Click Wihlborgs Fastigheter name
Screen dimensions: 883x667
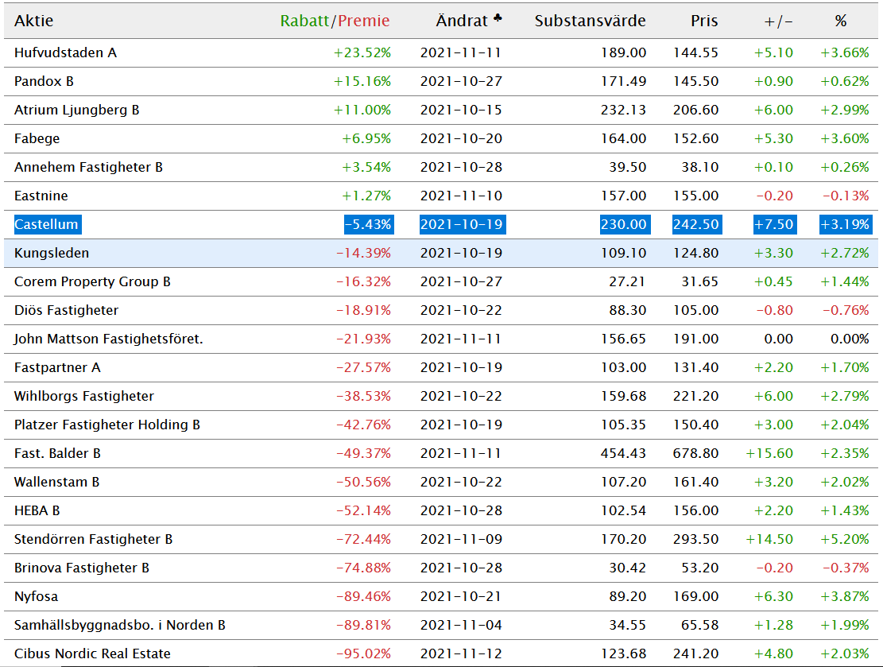(x=84, y=396)
